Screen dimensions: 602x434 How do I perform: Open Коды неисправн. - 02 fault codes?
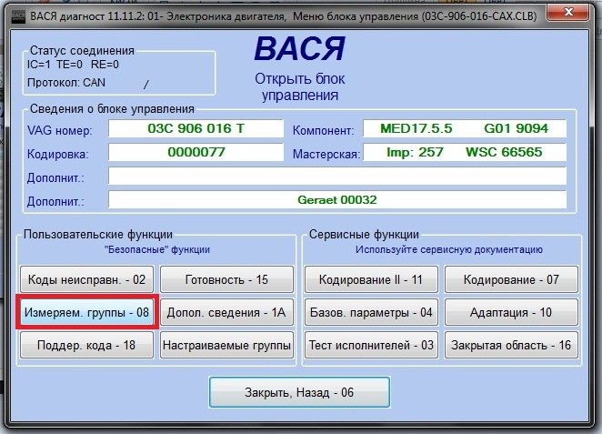coord(87,279)
